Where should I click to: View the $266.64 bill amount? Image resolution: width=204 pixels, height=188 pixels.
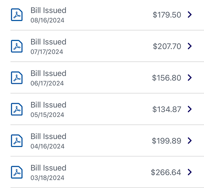tap(166, 172)
